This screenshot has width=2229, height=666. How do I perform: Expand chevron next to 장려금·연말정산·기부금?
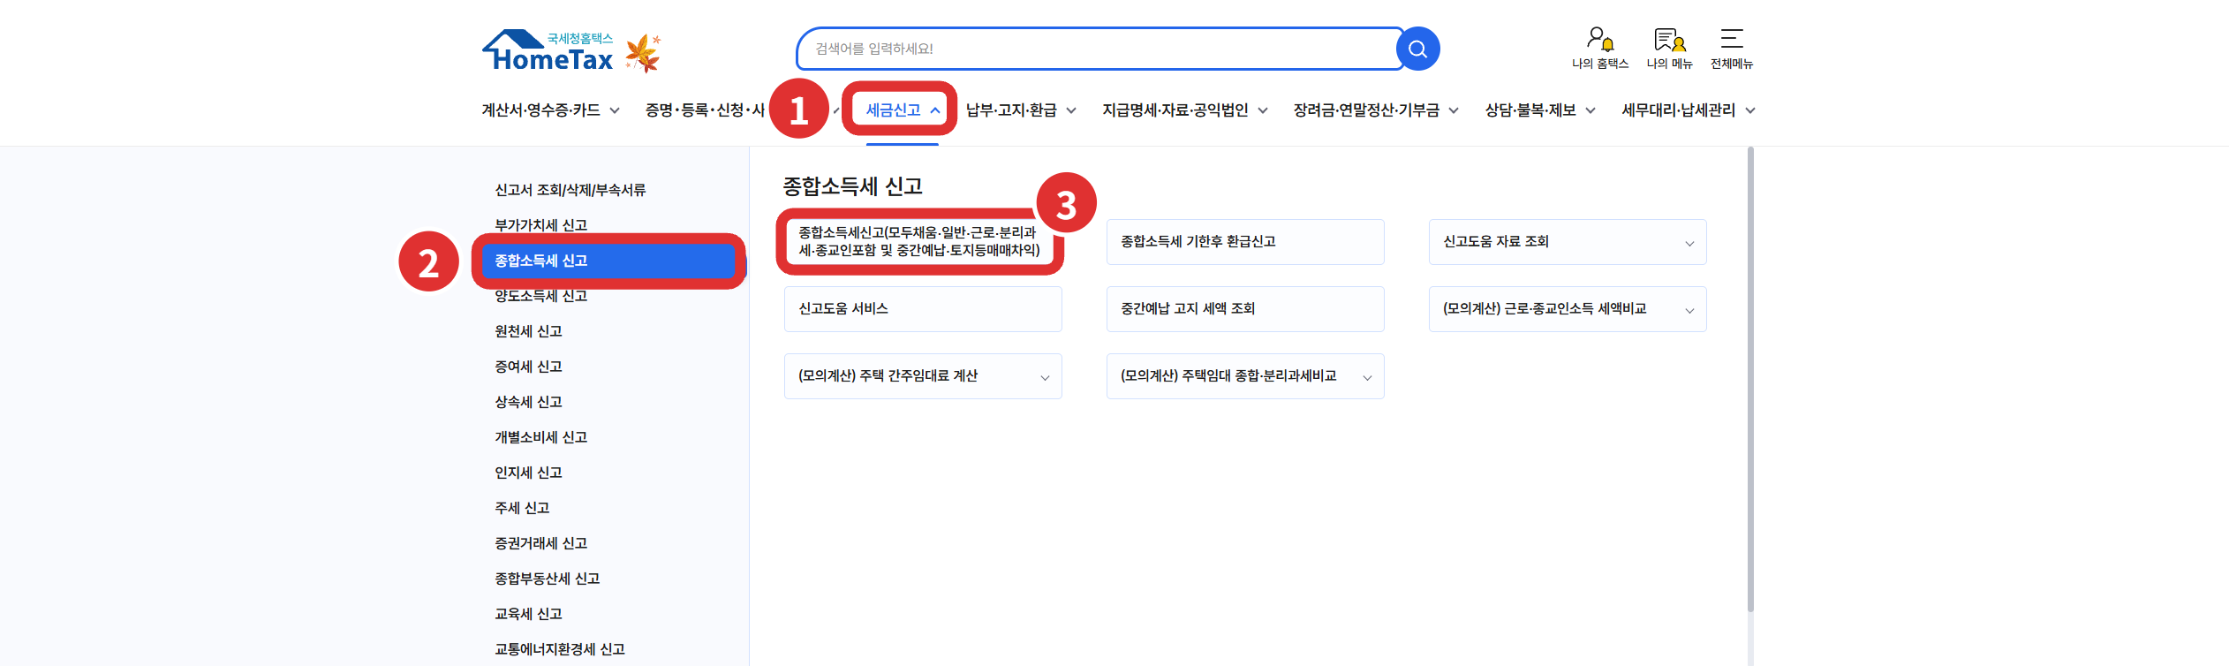tap(1454, 110)
